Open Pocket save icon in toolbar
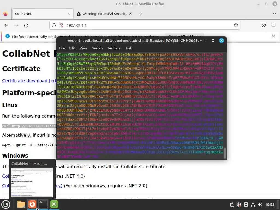Viewport: 280px width, 210px height. [264, 25]
